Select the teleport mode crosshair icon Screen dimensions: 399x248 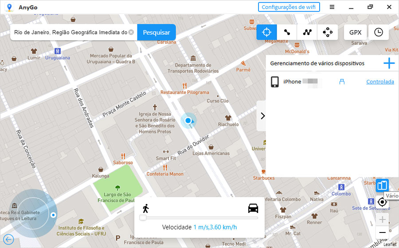(x=266, y=32)
